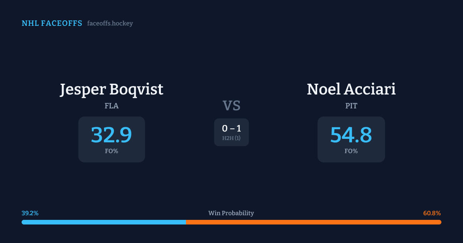Viewport: 463px width, 243px height.
Task: Click FO% label under Acciari's 54.8
Action: tap(351, 151)
